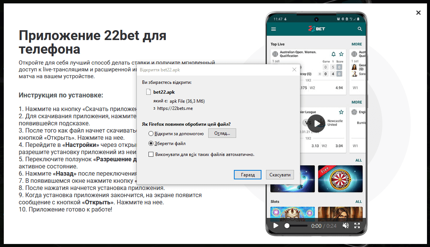Select 'Зберегти файл' radio option
The image size is (430, 247).
pos(151,144)
